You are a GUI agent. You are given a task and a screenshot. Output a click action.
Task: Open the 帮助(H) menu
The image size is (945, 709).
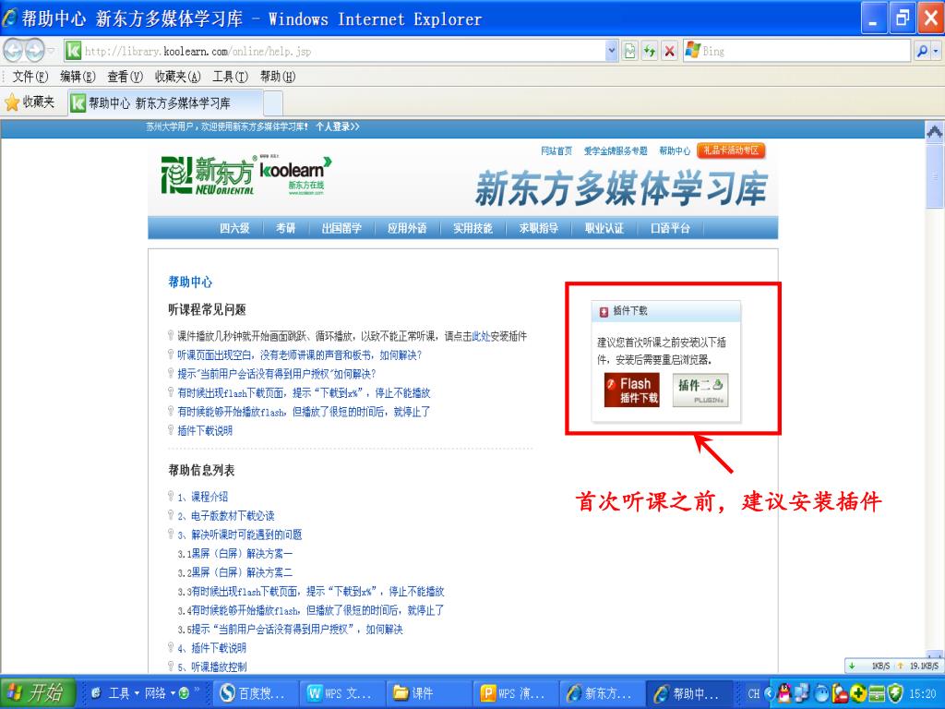pyautogui.click(x=277, y=77)
